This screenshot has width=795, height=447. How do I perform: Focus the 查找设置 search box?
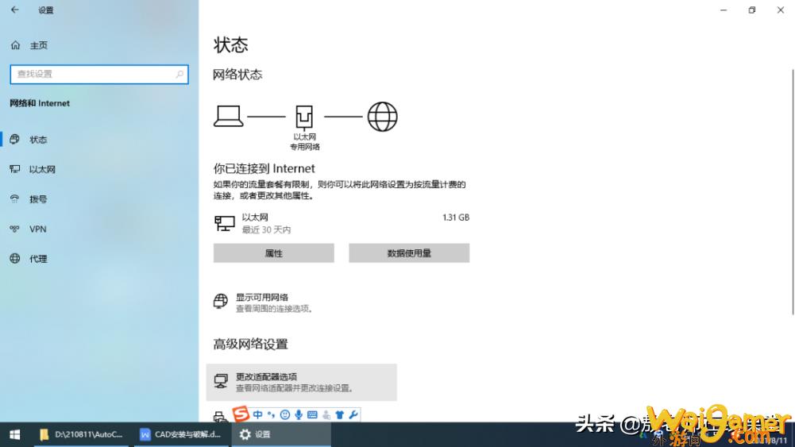pos(99,74)
